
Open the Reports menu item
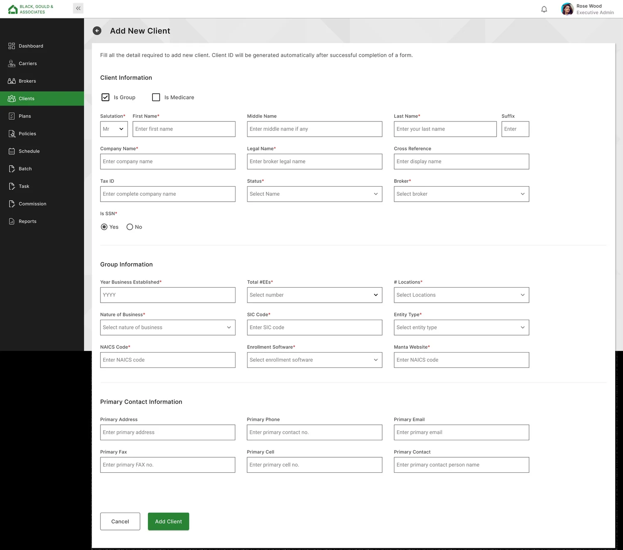pos(42,221)
